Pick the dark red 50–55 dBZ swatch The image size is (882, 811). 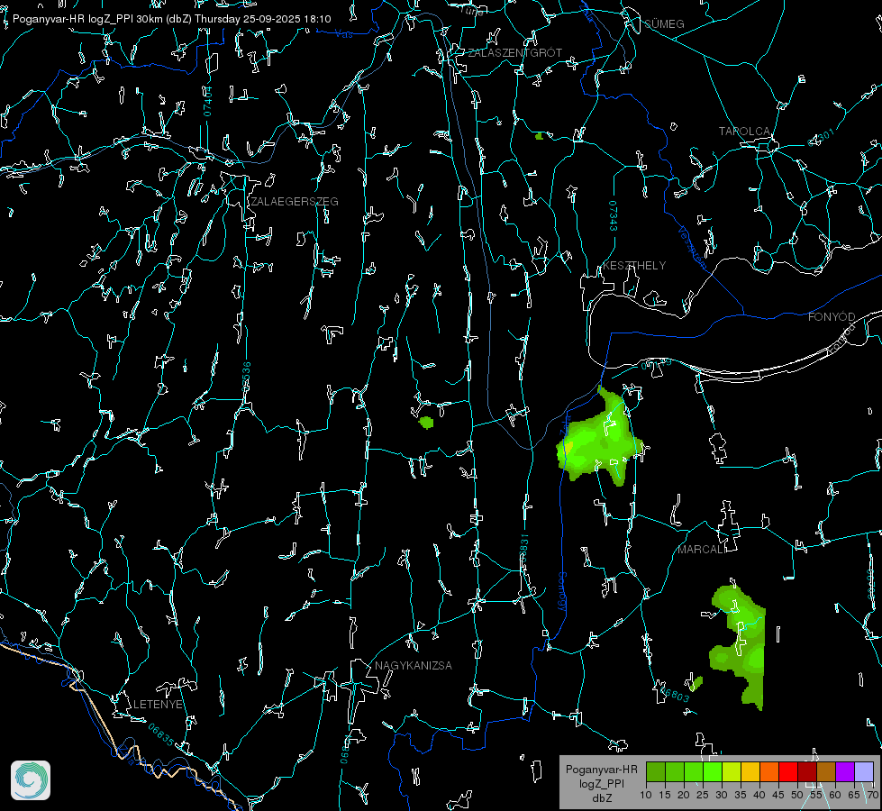point(807,772)
